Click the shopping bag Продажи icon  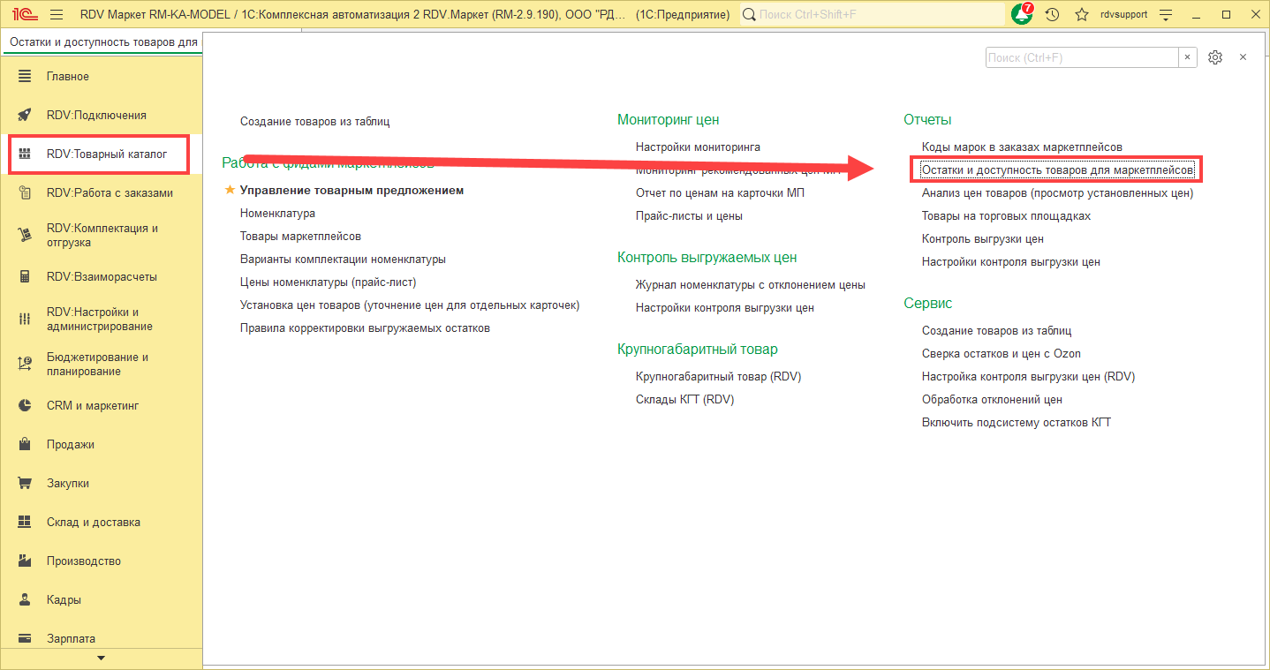pos(25,444)
